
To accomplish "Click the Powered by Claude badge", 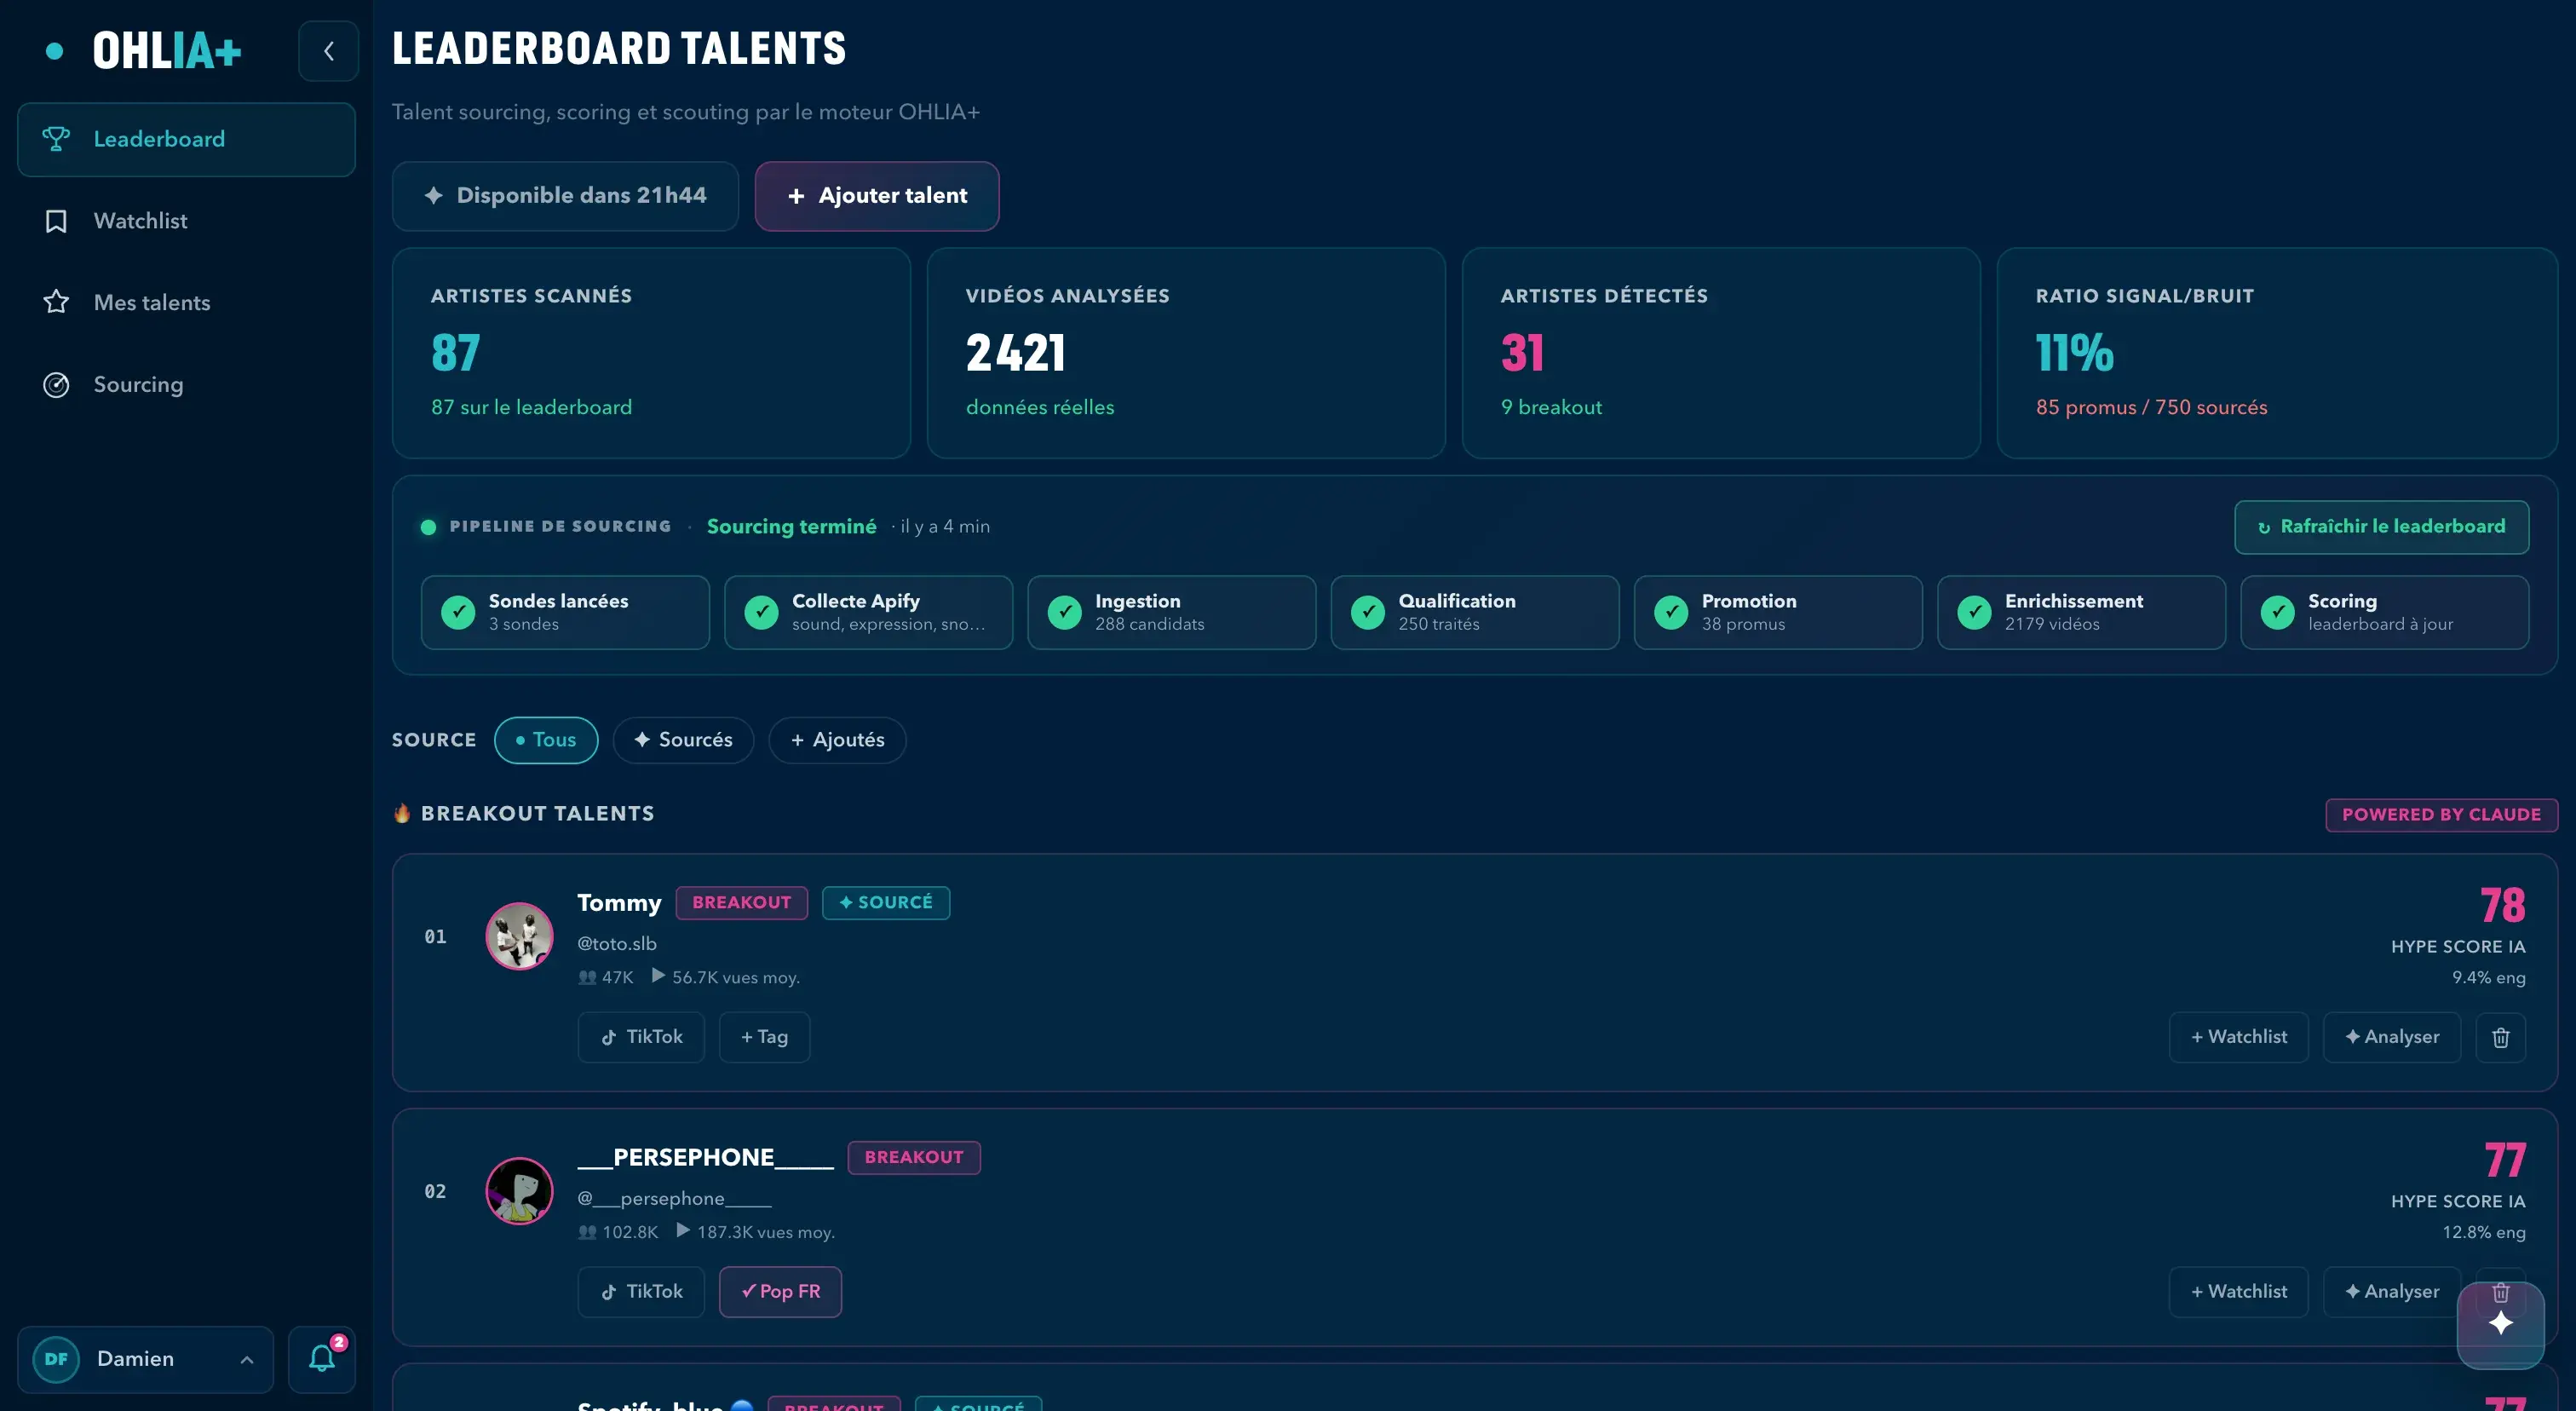I will tap(2441, 815).
